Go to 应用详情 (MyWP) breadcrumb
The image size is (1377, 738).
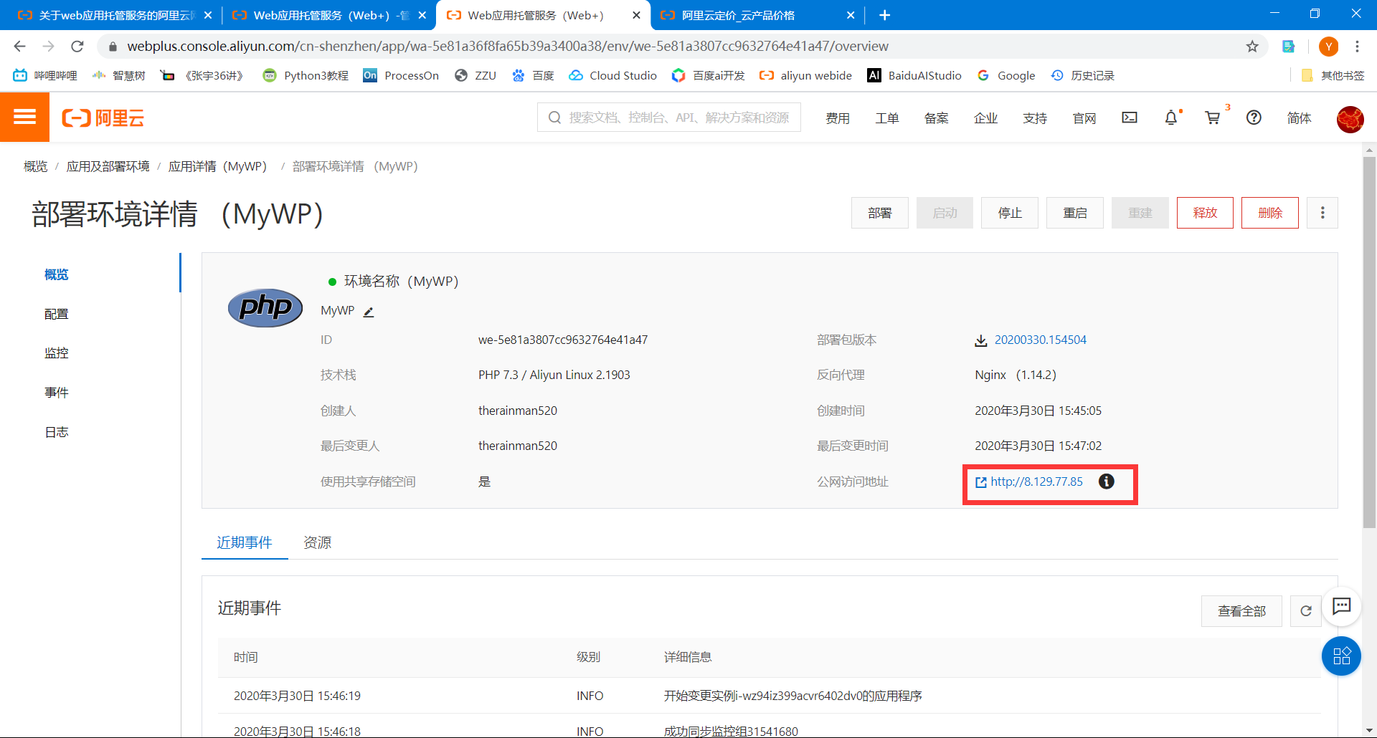(217, 166)
